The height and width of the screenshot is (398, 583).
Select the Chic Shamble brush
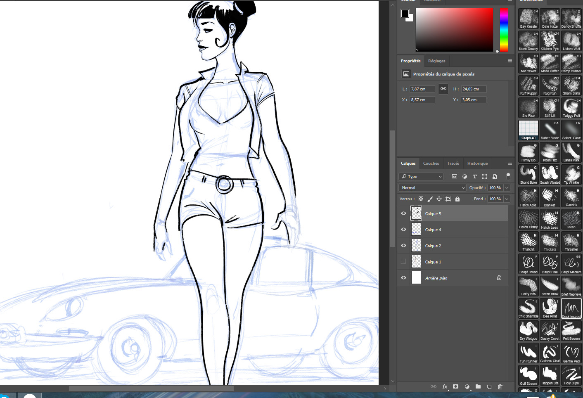pyautogui.click(x=528, y=309)
